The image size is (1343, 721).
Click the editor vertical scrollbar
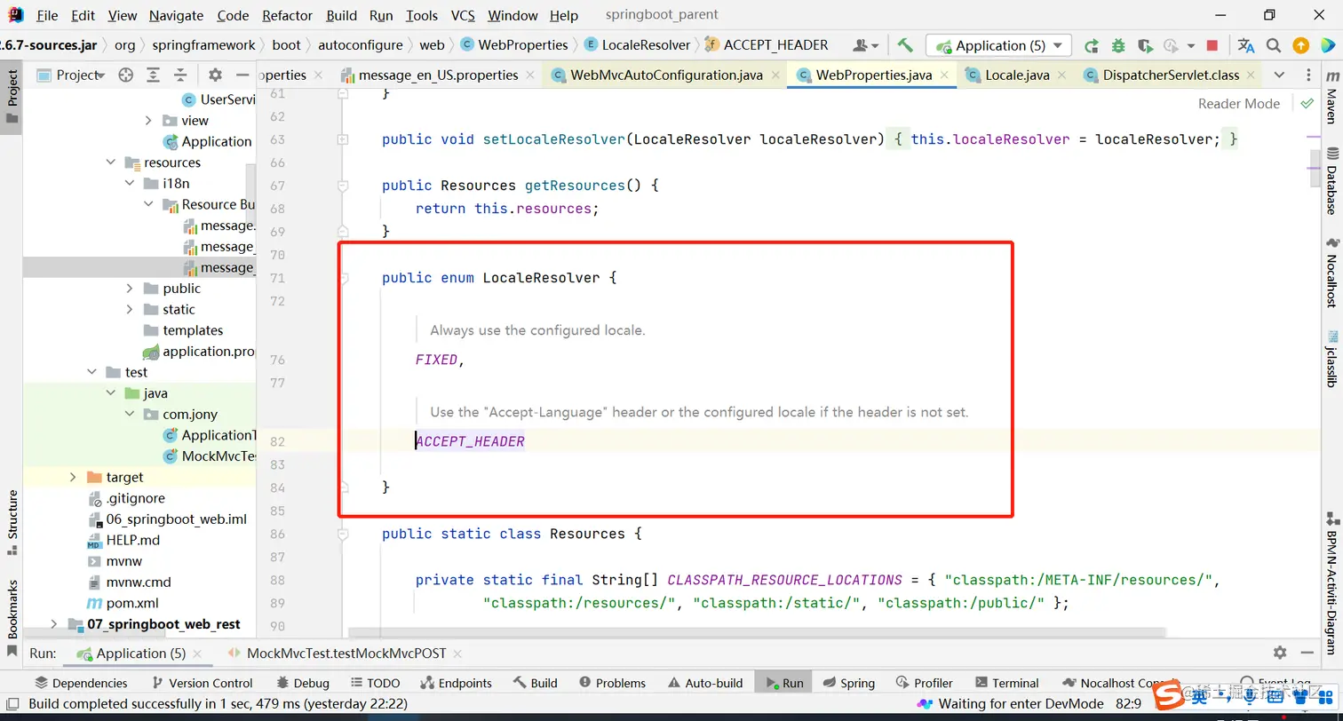(x=1317, y=169)
